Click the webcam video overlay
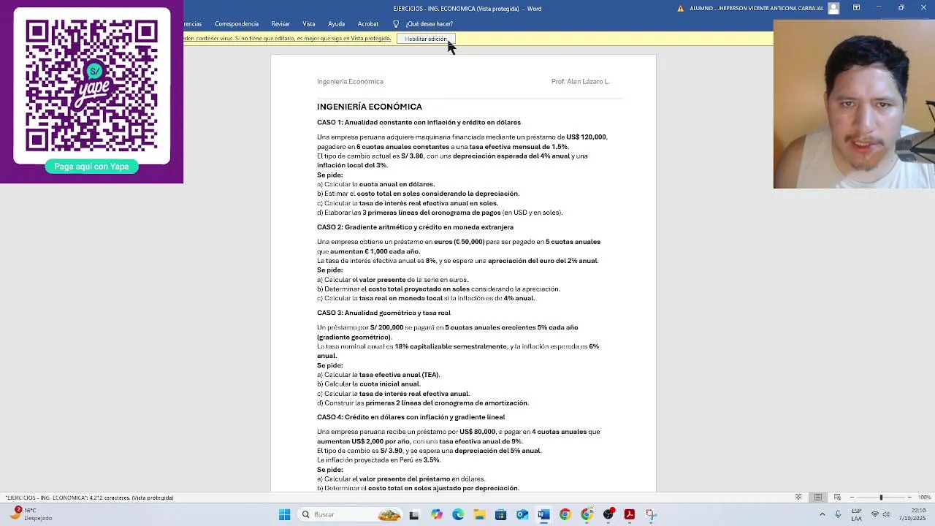This screenshot has width=935, height=526. tap(854, 104)
